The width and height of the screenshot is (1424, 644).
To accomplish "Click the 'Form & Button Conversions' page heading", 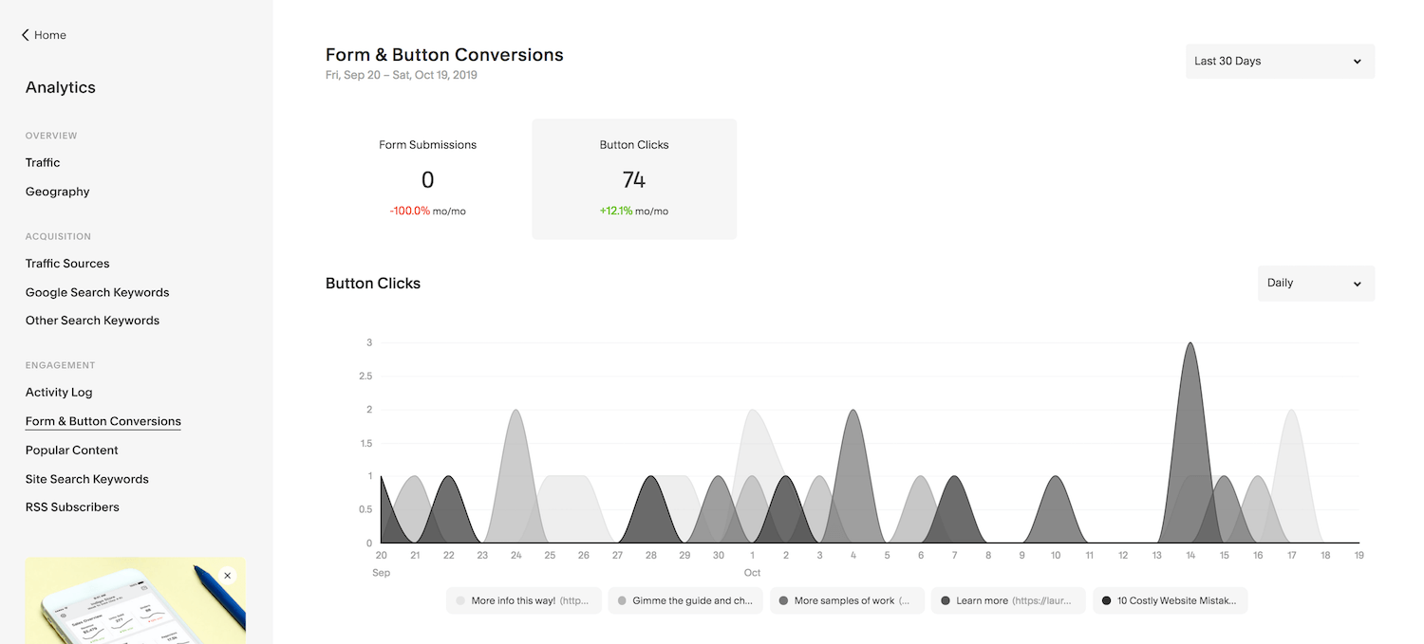I will (x=444, y=55).
